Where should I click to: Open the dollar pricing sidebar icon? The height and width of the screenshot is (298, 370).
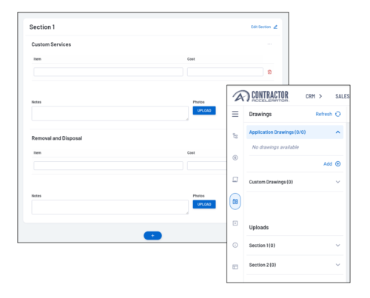(235, 158)
